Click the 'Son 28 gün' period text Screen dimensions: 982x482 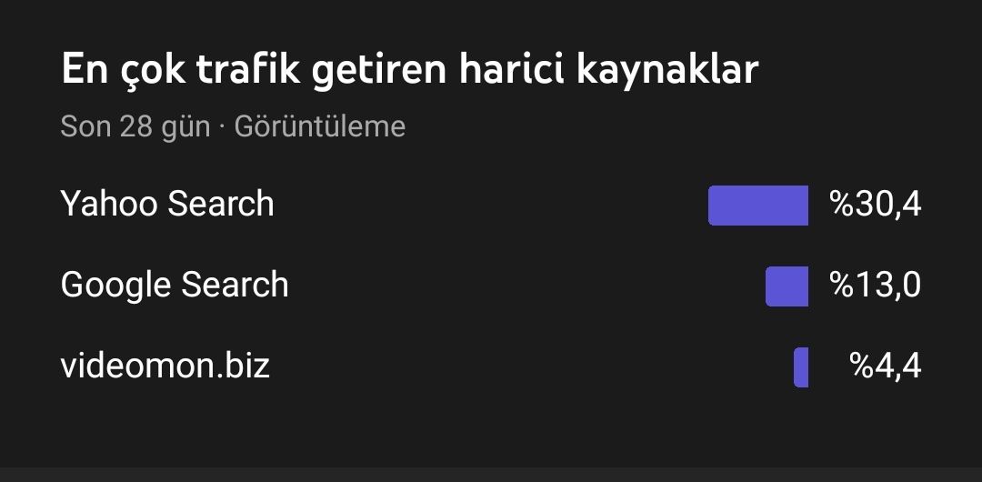(x=135, y=127)
